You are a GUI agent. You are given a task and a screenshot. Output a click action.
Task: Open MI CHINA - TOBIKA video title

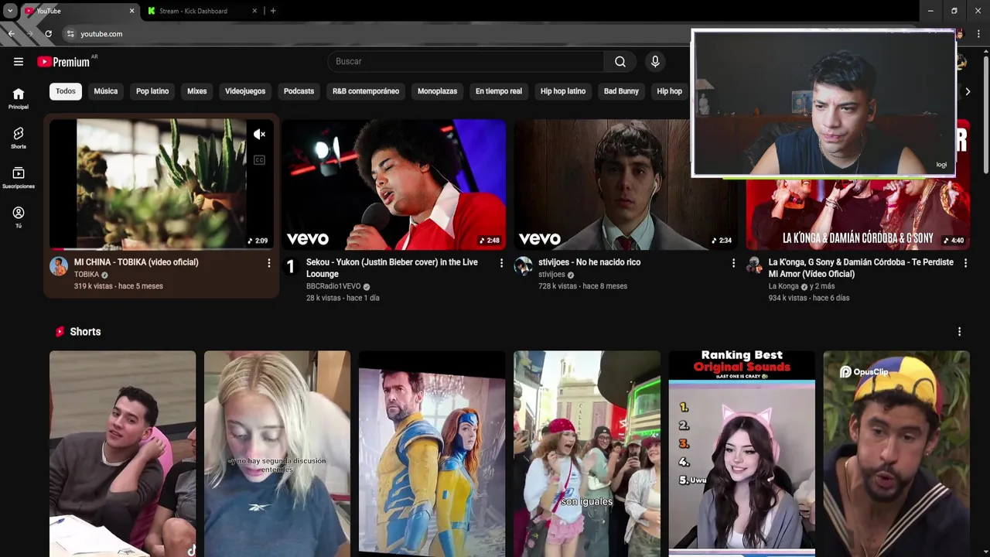(136, 262)
